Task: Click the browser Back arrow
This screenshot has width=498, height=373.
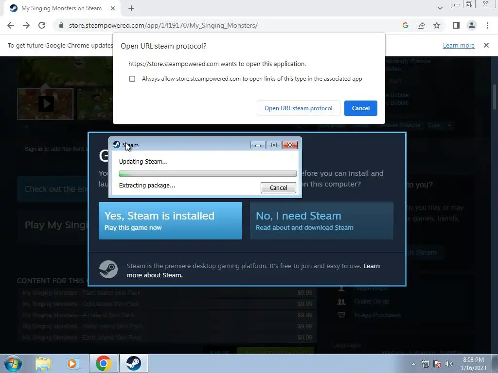Action: click(11, 25)
